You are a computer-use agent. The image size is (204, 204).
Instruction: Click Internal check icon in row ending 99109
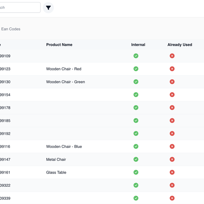click(136, 56)
